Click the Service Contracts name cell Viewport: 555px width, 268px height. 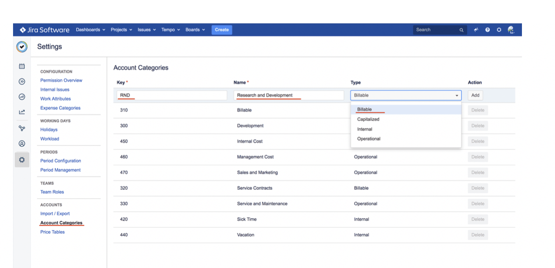pyautogui.click(x=254, y=188)
